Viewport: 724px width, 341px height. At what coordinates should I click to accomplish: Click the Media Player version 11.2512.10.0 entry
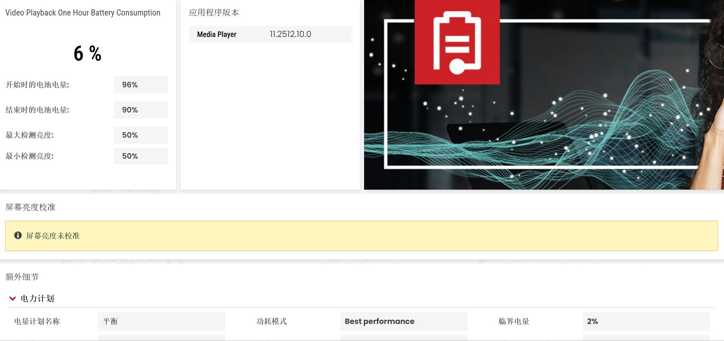point(291,34)
